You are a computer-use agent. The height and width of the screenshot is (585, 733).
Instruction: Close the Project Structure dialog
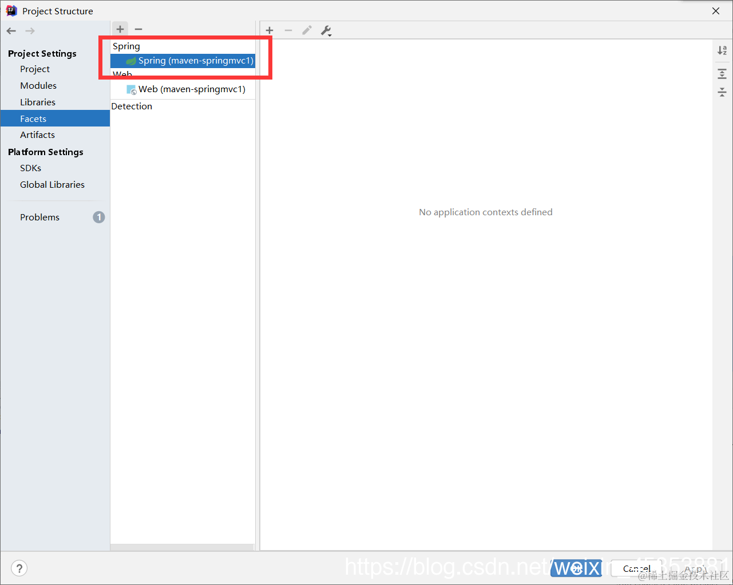click(716, 11)
